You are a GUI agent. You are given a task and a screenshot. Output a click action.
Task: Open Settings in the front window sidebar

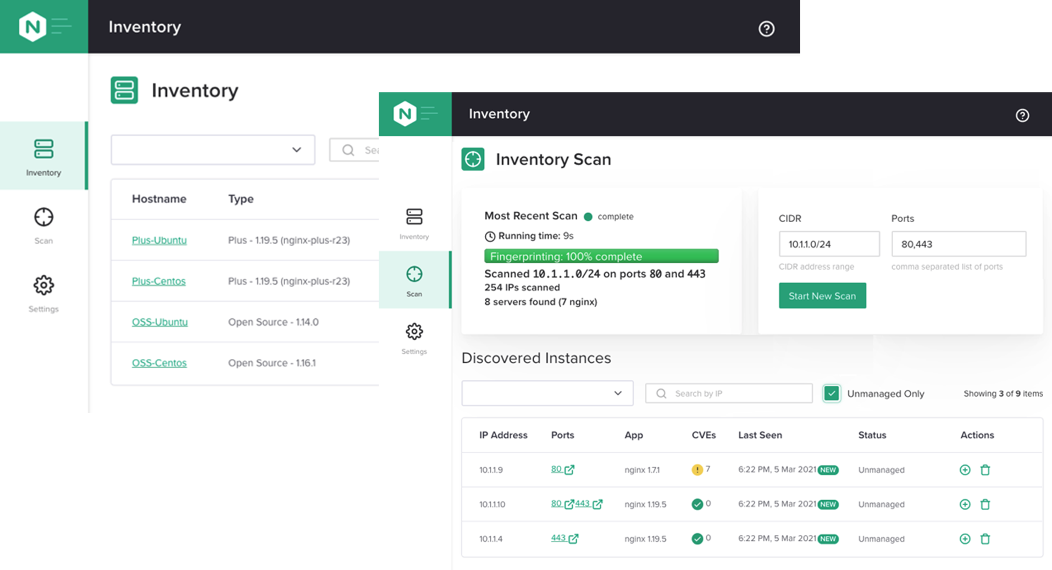(x=414, y=338)
